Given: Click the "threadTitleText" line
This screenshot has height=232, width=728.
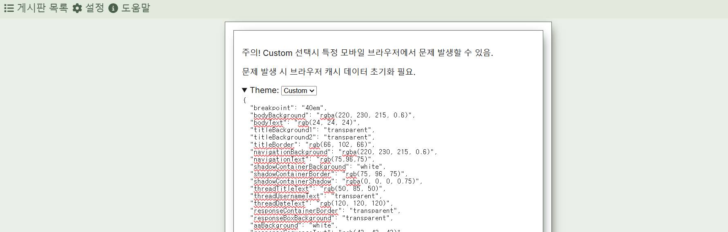Looking at the screenshot, I should pos(317,189).
